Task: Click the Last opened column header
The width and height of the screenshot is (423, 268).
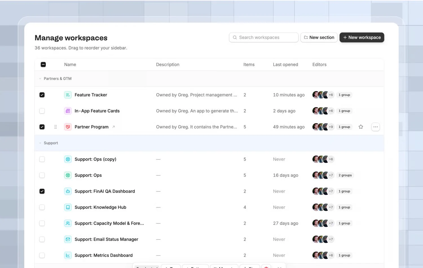Action: pyautogui.click(x=285, y=65)
